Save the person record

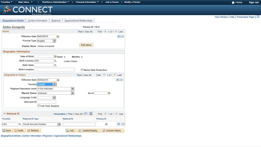pyautogui.click(x=7, y=131)
